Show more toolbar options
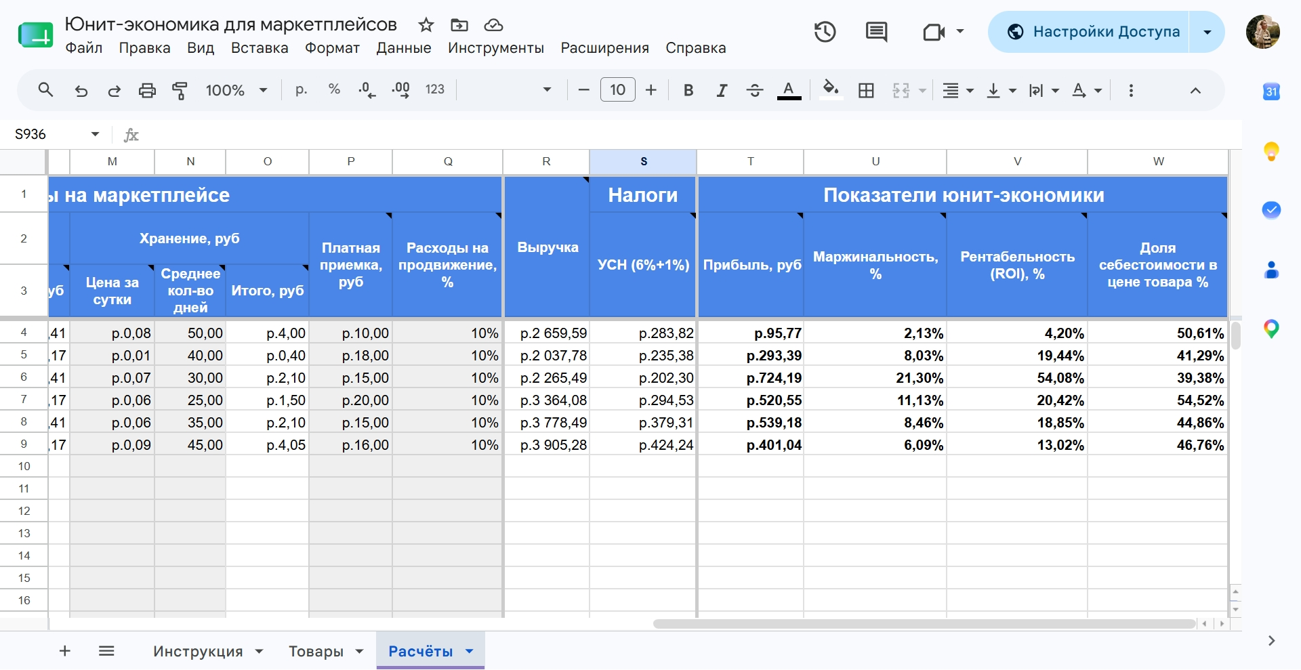The width and height of the screenshot is (1301, 670). pos(1131,90)
